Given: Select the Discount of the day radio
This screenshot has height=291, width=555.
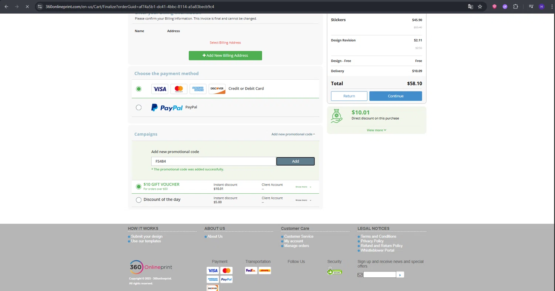Looking at the screenshot, I should pos(138,200).
